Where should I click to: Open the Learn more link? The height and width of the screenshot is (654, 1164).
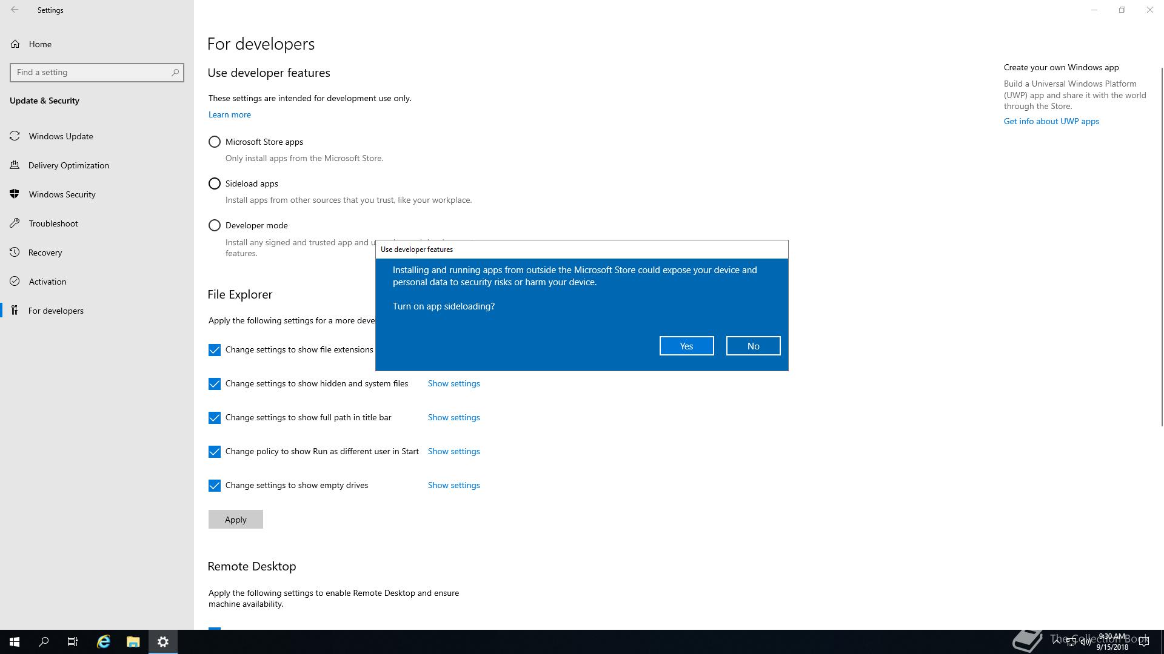[x=229, y=114]
